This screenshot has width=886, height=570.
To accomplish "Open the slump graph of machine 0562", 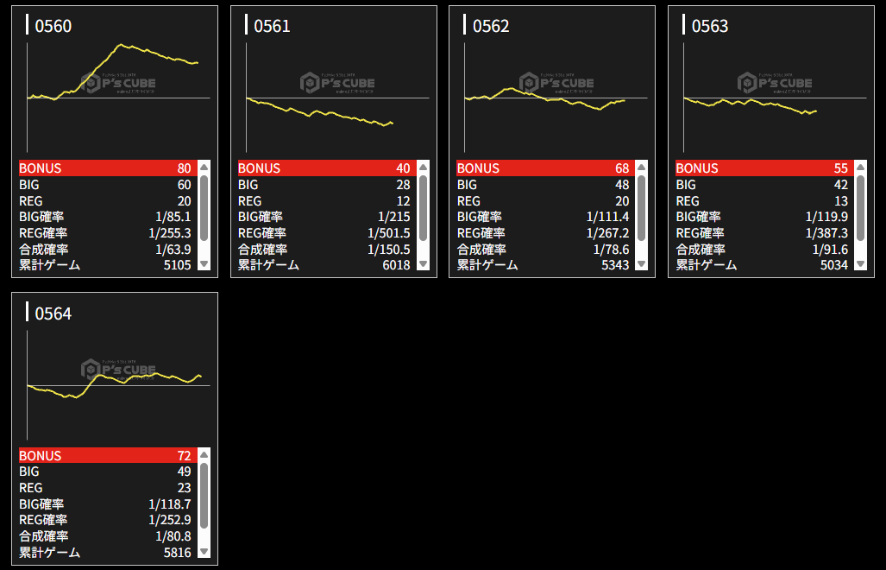I will (556, 98).
